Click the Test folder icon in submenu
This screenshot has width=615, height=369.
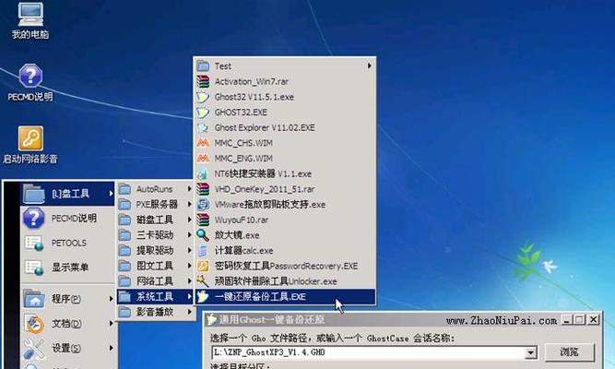pos(203,65)
